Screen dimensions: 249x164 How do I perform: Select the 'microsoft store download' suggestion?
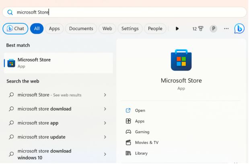58,109
